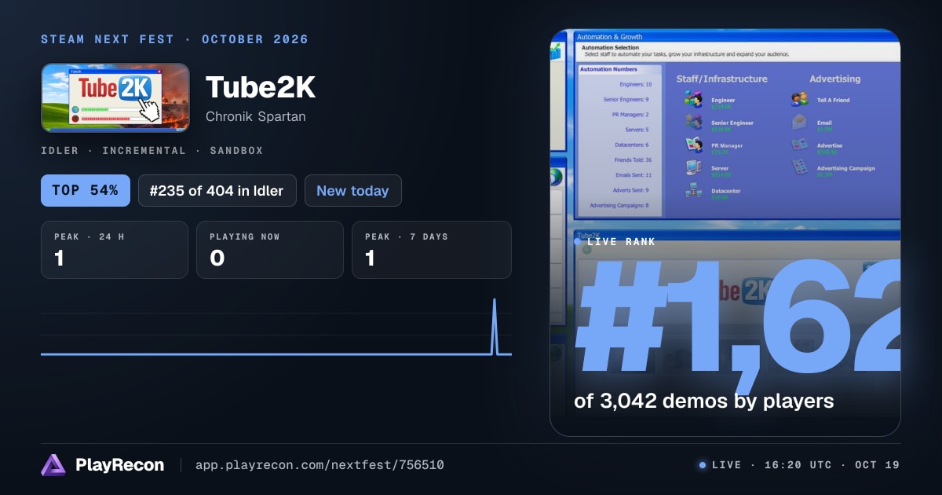This screenshot has width=942, height=495.
Task: Click the Datacenter label text
Action: [x=726, y=191]
